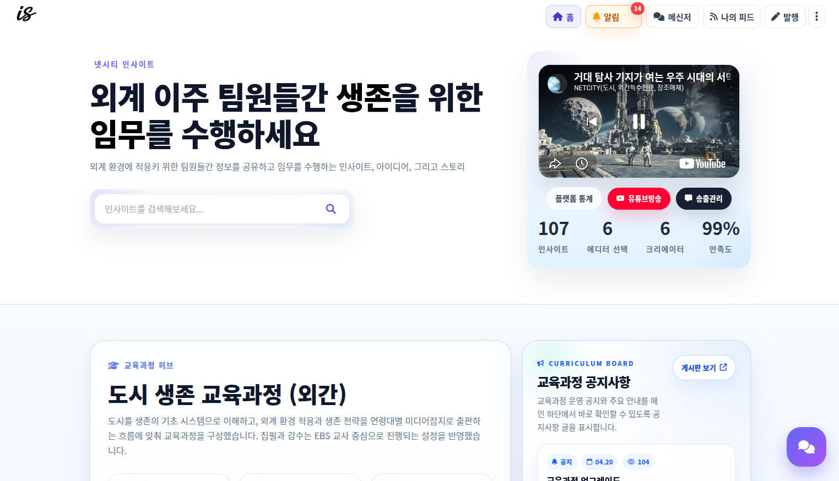Click the 107 인사이트 stat
The height and width of the screenshot is (481, 839).
(x=554, y=237)
